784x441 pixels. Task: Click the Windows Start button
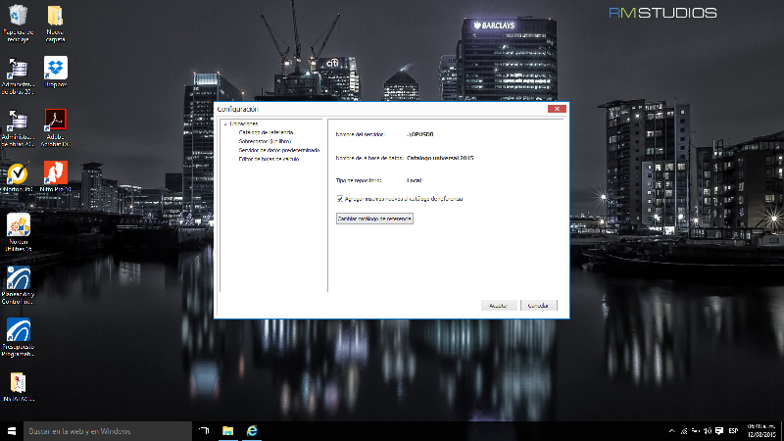pos(11,430)
